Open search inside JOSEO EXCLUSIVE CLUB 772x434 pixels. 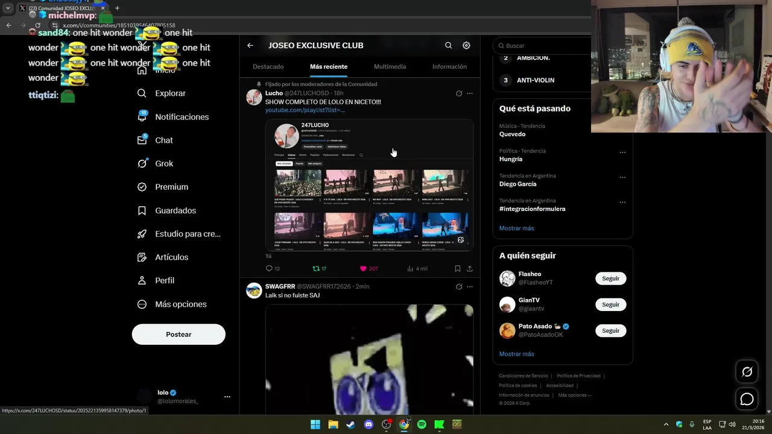point(448,45)
